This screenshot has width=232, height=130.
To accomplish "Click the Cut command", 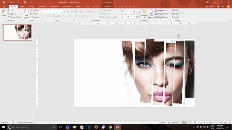I will point(10,10).
